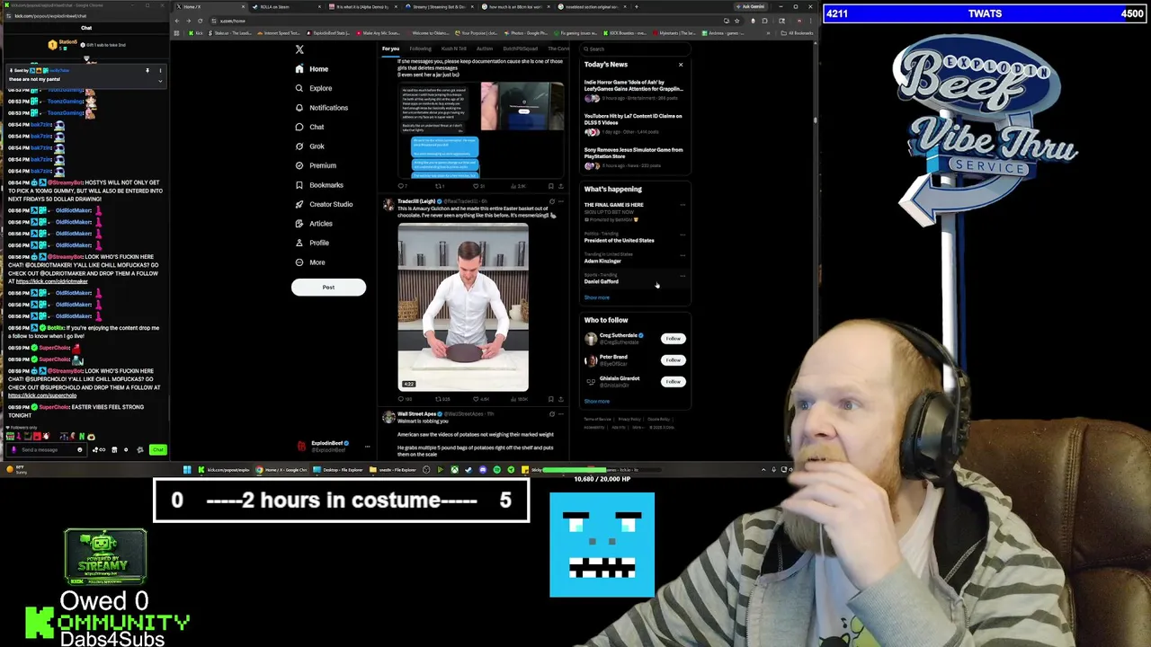Switch to the ROLLA on Steam browser tab

[286, 7]
